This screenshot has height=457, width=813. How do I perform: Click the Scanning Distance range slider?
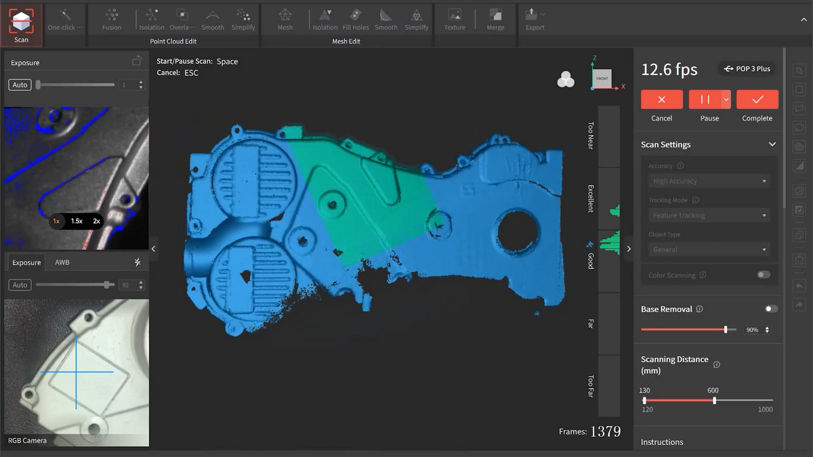(707, 400)
